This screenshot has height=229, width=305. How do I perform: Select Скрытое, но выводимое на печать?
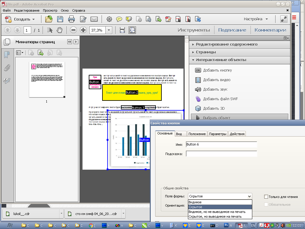[220, 216]
